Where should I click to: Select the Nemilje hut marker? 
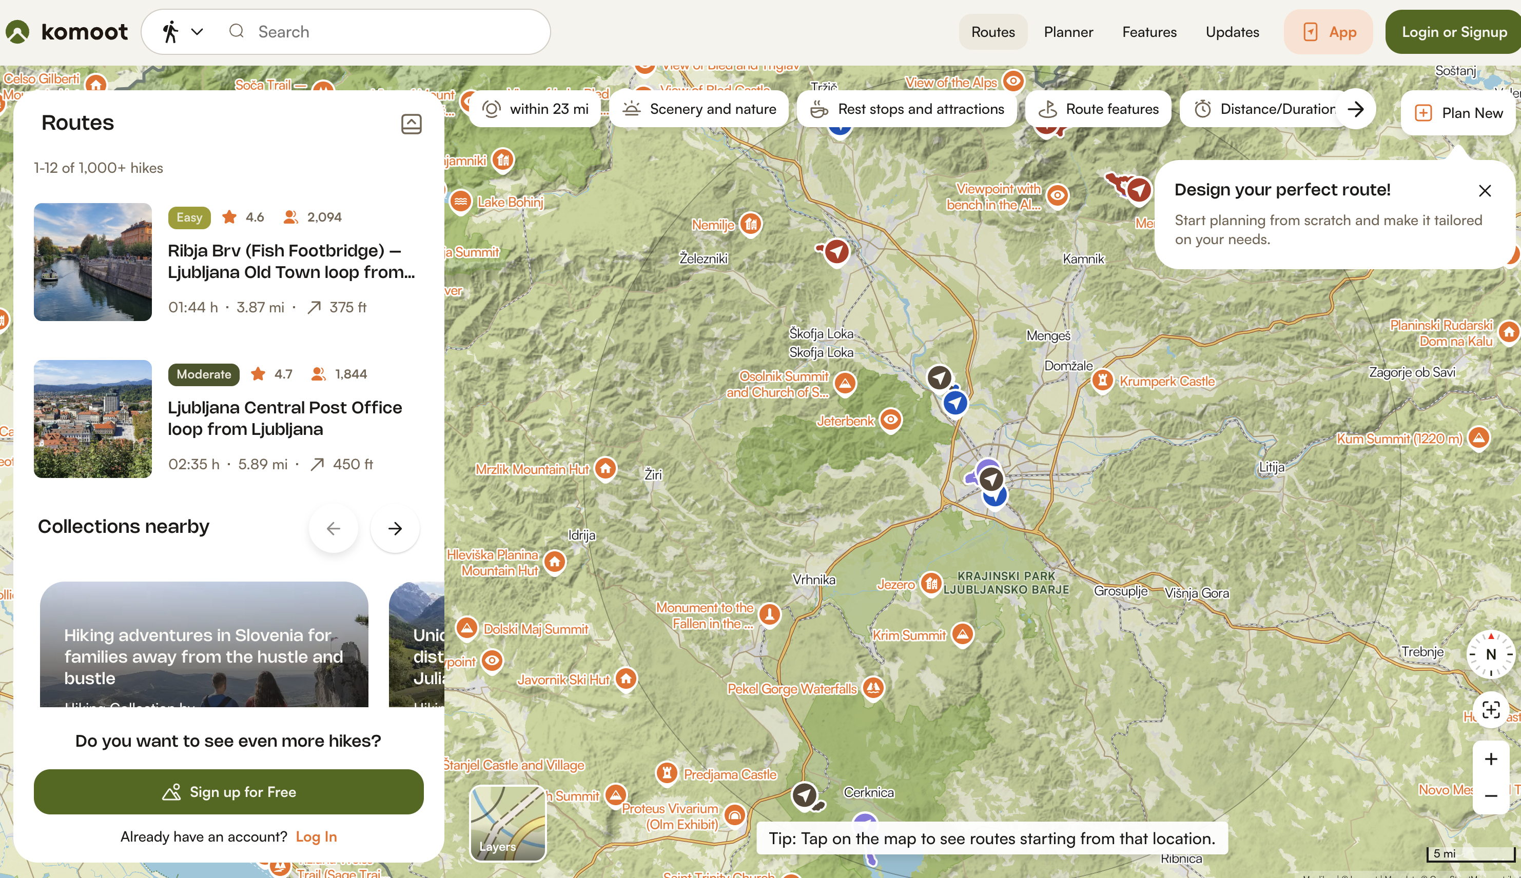pyautogui.click(x=751, y=225)
